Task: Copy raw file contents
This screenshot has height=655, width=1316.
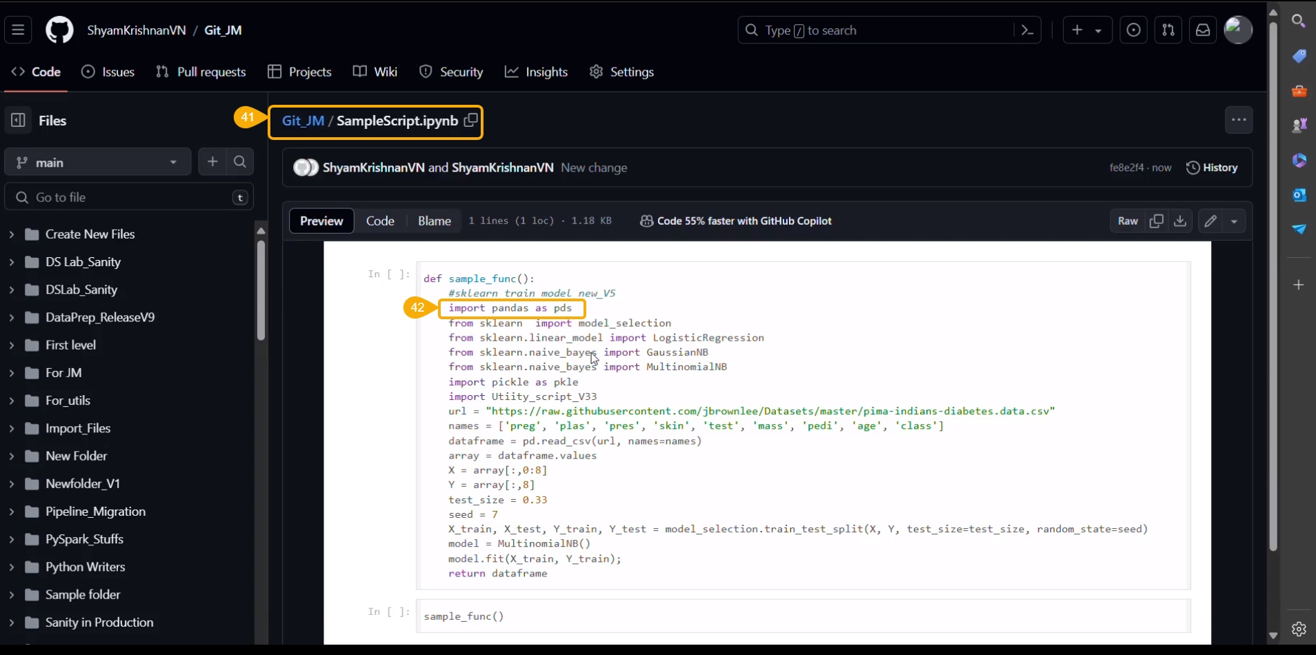Action: pos(1157,221)
